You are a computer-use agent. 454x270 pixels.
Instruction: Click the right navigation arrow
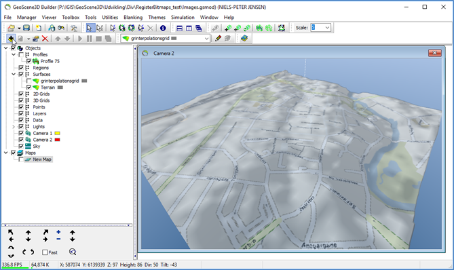[45, 239]
